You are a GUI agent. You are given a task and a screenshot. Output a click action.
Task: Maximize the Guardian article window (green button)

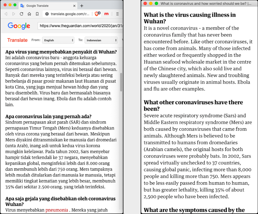pyautogui.click(x=156, y=4)
